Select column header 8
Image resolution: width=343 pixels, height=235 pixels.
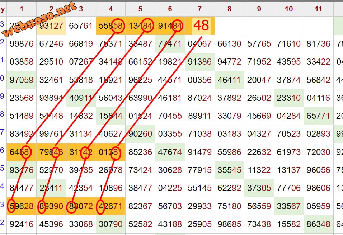coord(229,9)
